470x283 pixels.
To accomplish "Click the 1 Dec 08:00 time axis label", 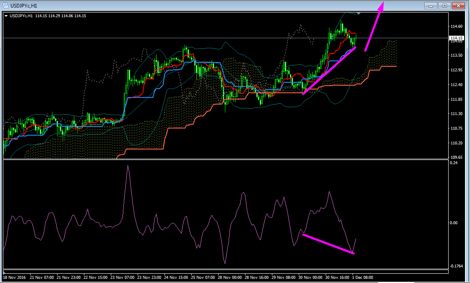I will click(x=362, y=278).
